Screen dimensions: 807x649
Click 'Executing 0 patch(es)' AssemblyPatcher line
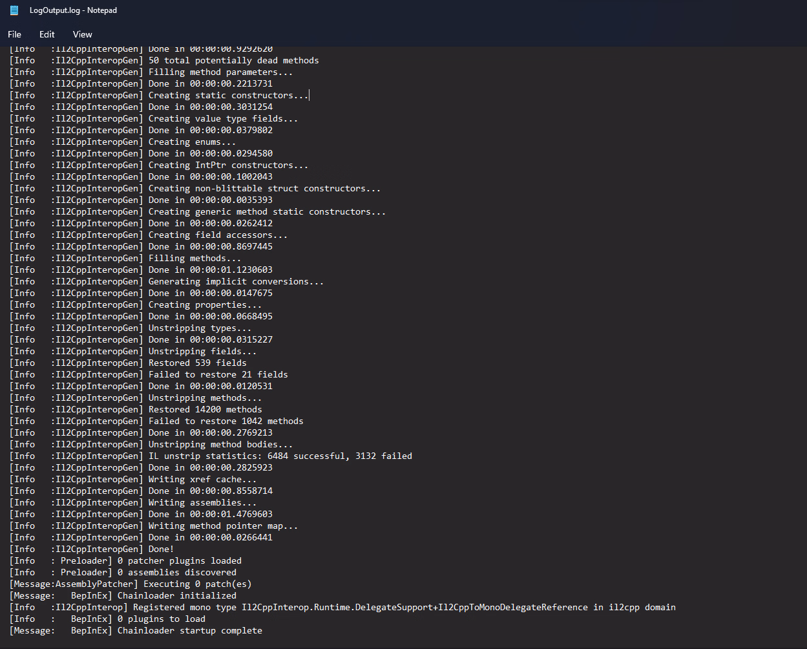pos(131,584)
